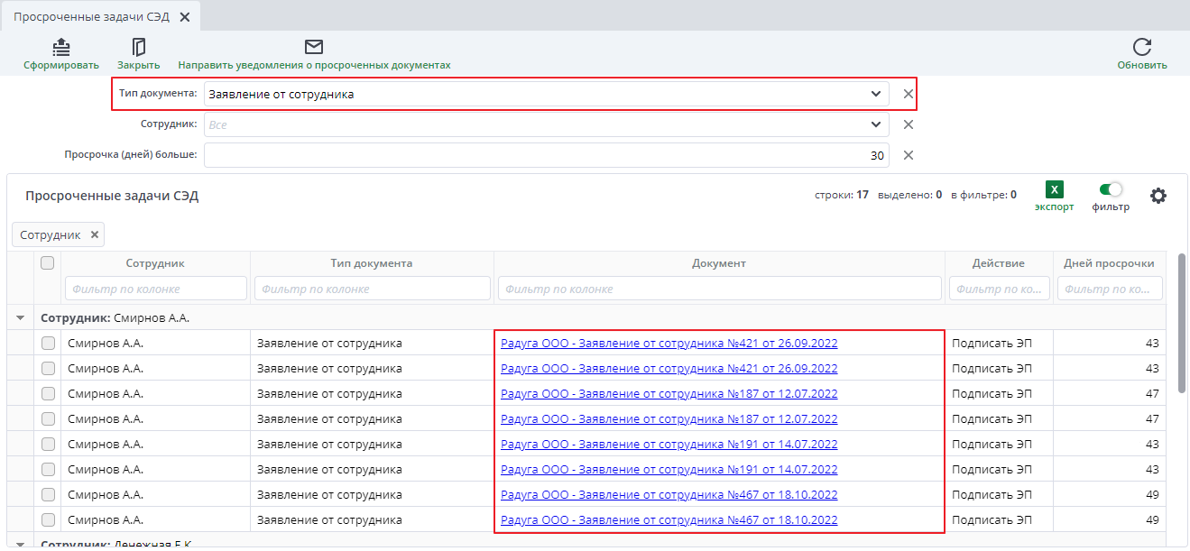Remove the Сотрудник grouping chip
The height and width of the screenshot is (551, 1190).
click(x=94, y=234)
